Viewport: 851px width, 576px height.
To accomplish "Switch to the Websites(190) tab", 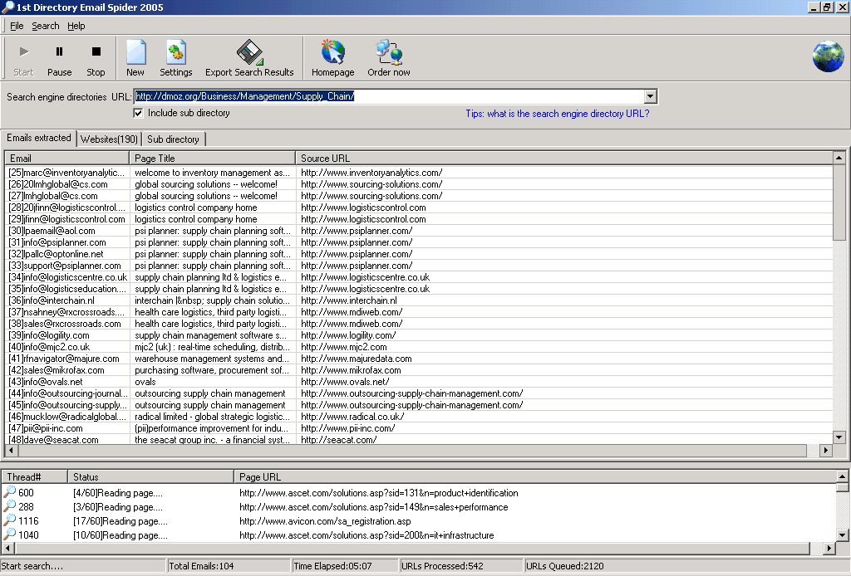I will click(107, 139).
